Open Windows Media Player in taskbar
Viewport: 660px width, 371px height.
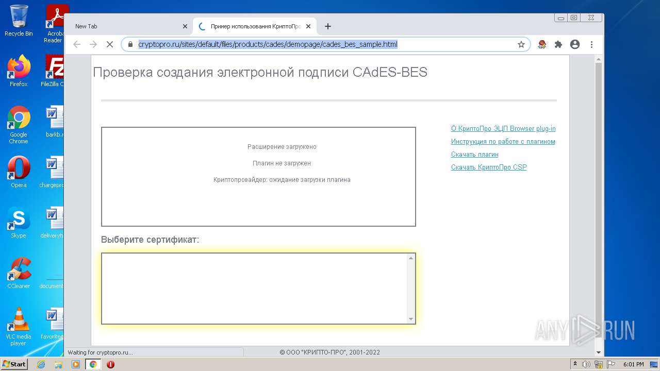(76, 364)
